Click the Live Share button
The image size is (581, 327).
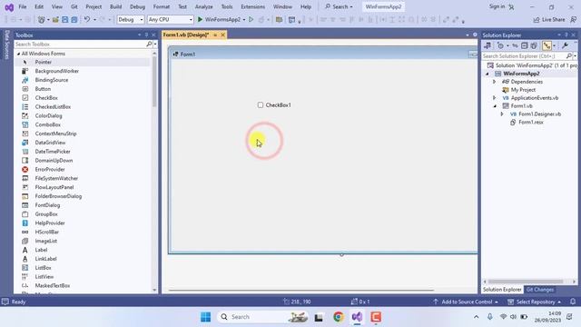(x=549, y=20)
